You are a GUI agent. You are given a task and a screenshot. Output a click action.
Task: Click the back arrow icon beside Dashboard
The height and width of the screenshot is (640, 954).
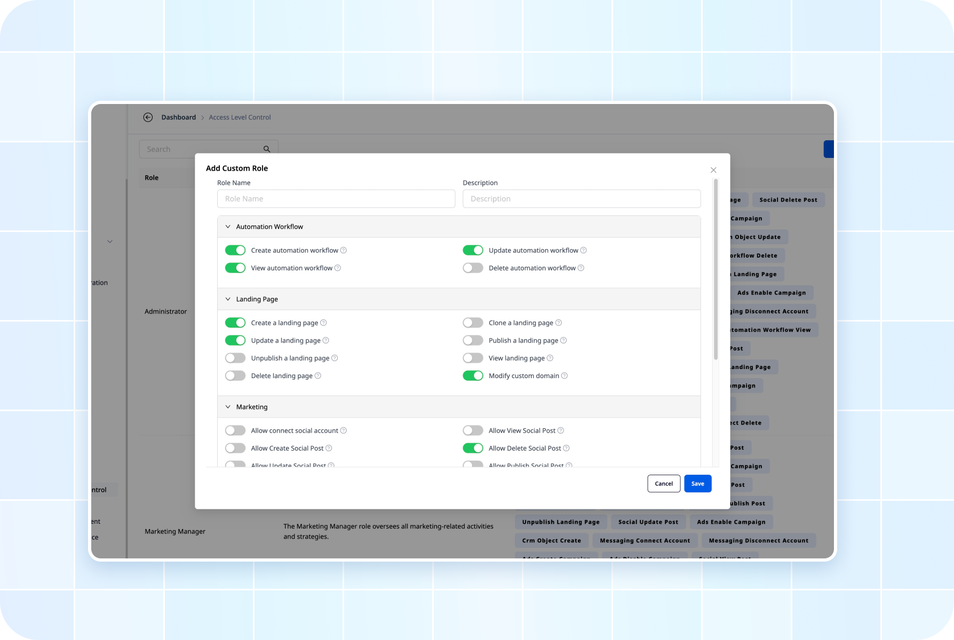point(148,117)
